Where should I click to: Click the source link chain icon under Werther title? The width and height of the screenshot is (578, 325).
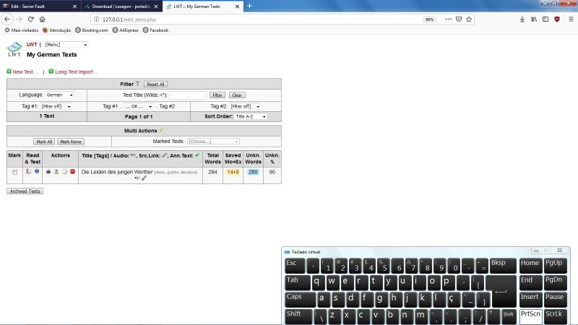coord(144,178)
